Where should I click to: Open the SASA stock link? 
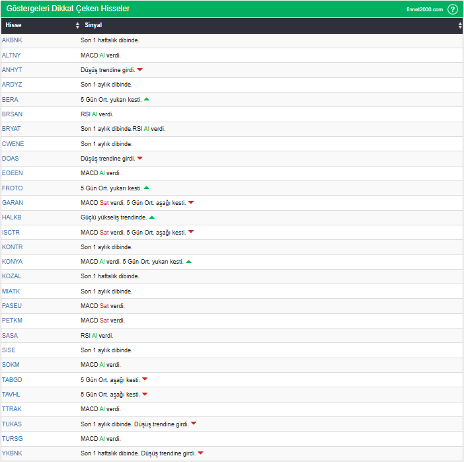point(10,335)
